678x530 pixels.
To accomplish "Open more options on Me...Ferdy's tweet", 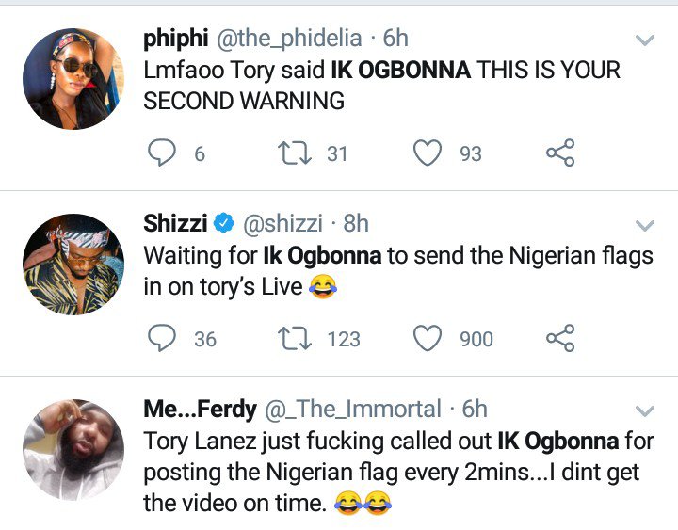I will coord(645,410).
